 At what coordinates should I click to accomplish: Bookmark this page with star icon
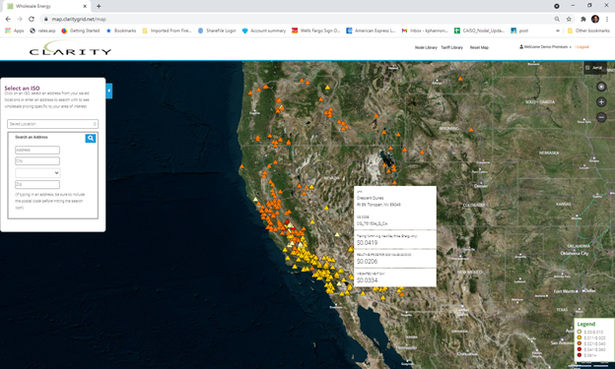tap(569, 19)
